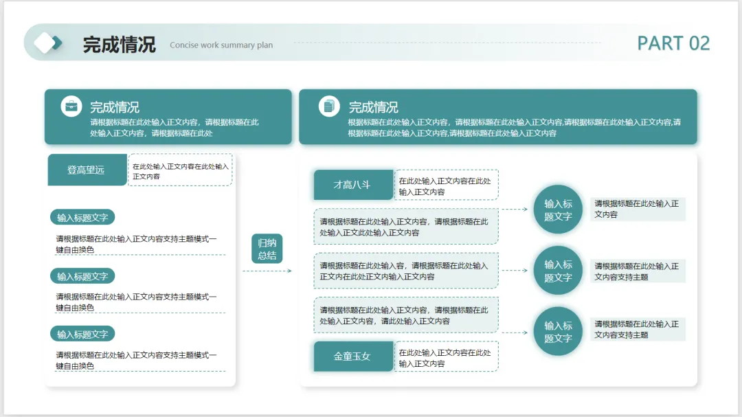Select the 'Concise work summary plan' subtitle

pyautogui.click(x=221, y=45)
